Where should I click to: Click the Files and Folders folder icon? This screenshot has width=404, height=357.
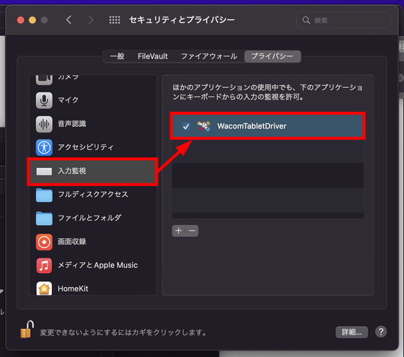(44, 219)
